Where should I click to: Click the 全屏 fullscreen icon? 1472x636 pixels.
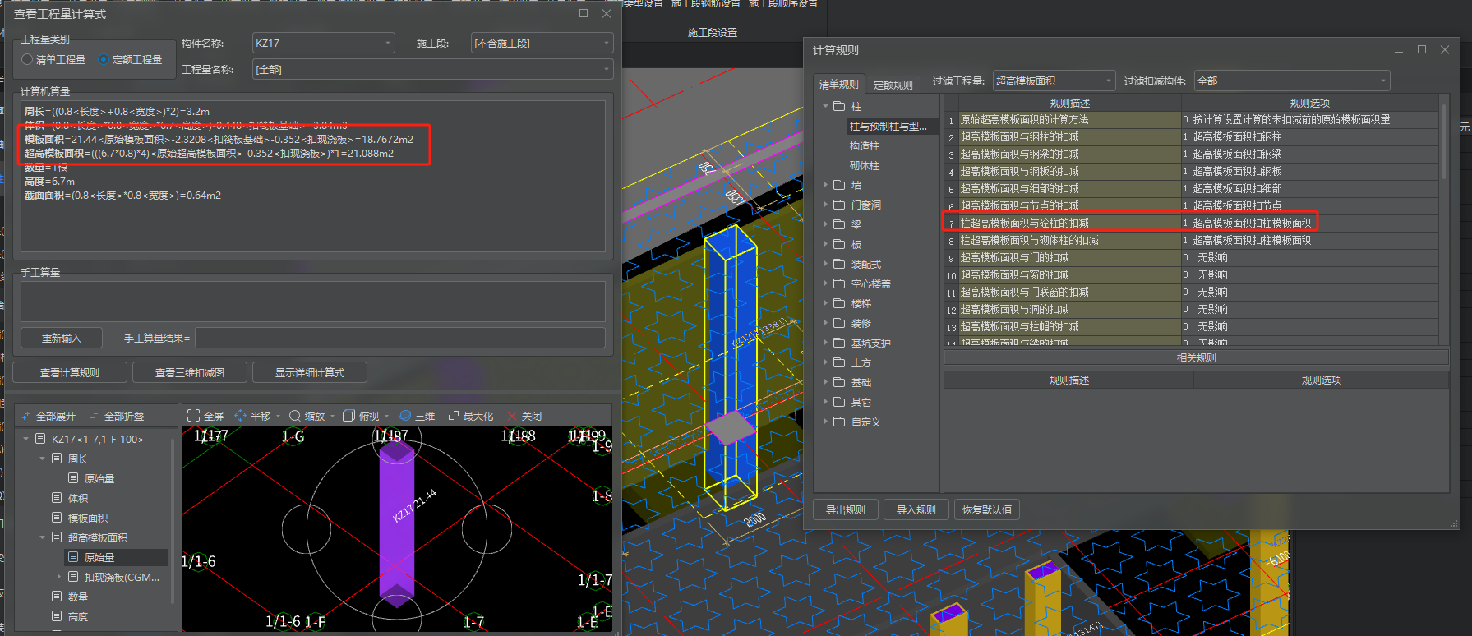tap(193, 416)
